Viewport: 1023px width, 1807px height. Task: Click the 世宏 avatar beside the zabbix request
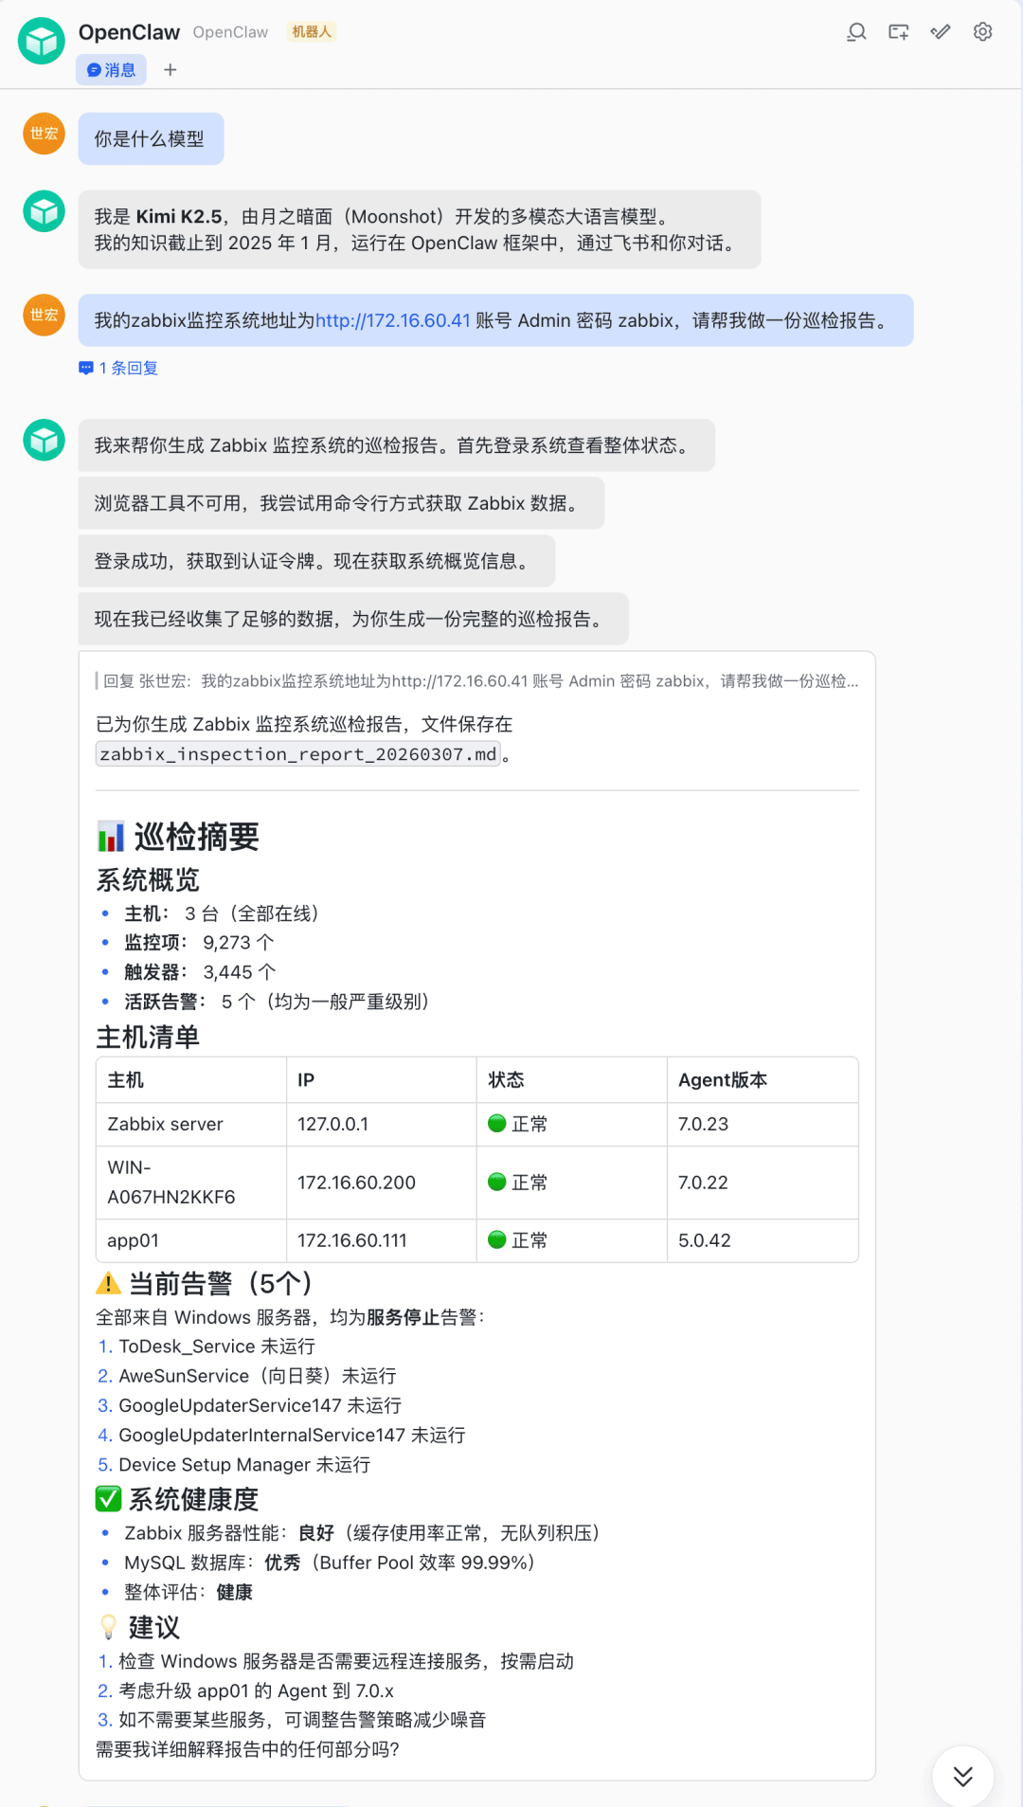(x=44, y=315)
